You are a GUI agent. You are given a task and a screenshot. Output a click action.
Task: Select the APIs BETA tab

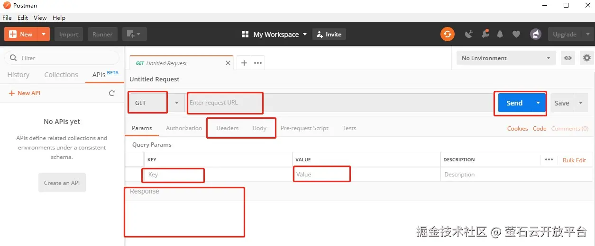[105, 75]
